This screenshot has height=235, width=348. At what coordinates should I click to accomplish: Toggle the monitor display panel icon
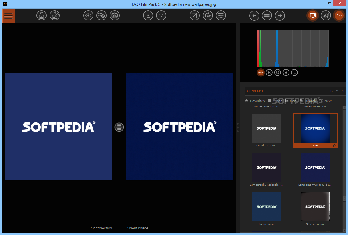(x=313, y=15)
